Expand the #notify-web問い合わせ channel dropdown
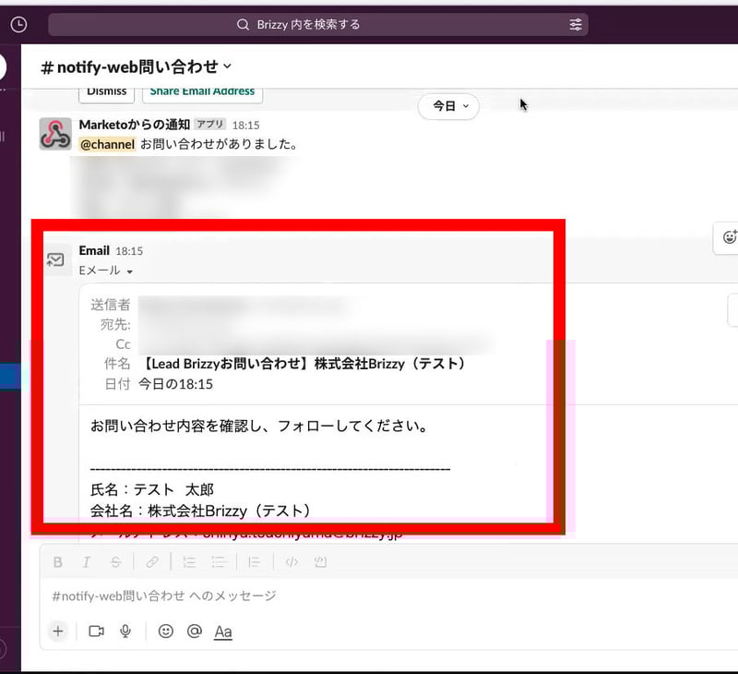738x674 pixels. tap(227, 66)
